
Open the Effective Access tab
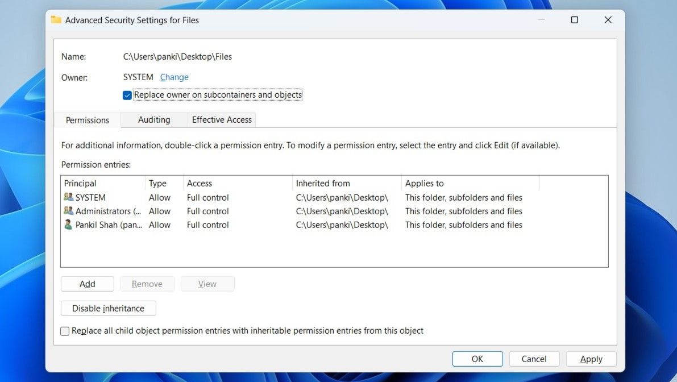221,119
